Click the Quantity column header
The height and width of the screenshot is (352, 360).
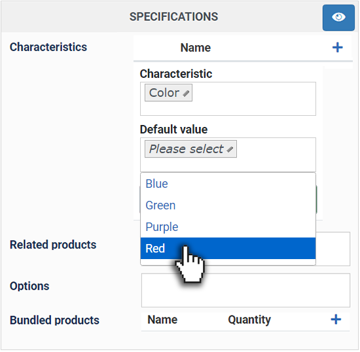click(x=249, y=320)
